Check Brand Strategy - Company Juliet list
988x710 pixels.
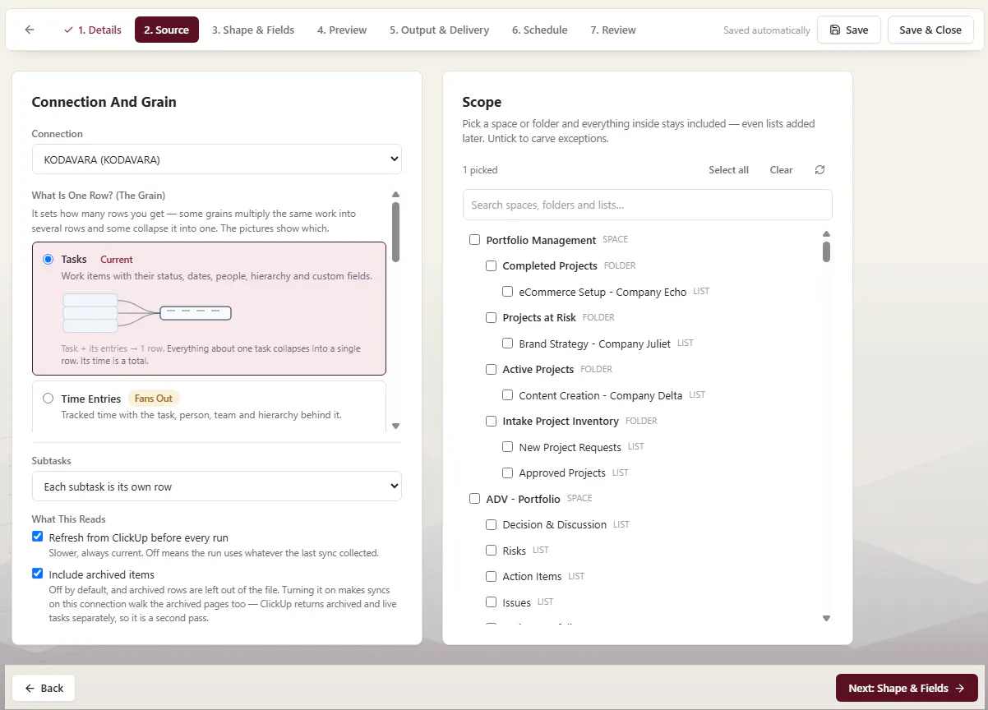click(507, 343)
